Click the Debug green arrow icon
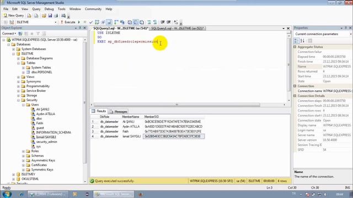The width and height of the screenshot is (353, 198). click(x=79, y=22)
